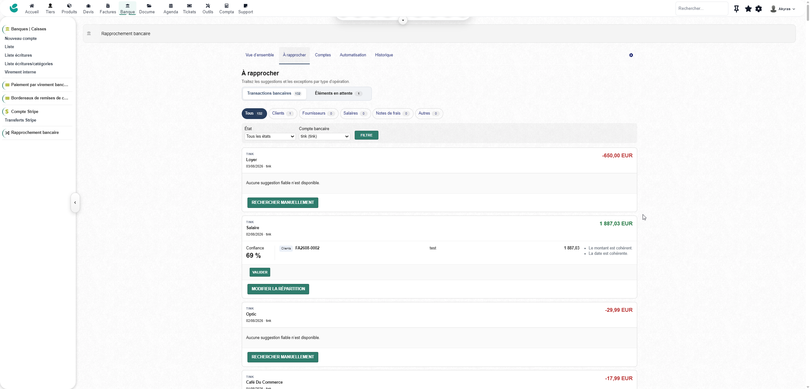
Task: Filter by Tous pill
Action: [x=254, y=113]
